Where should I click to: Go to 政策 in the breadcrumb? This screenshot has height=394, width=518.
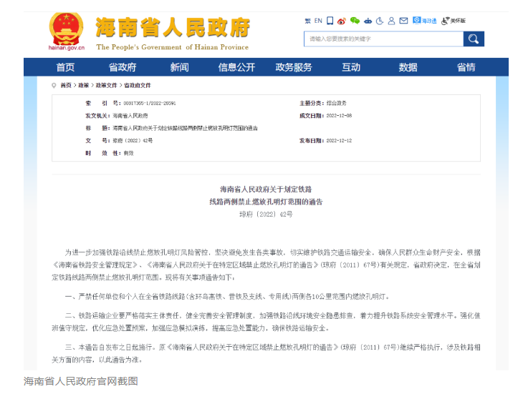84,85
